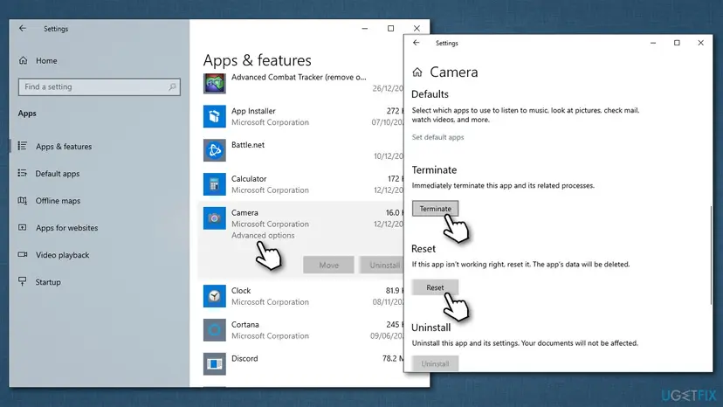This screenshot has width=723, height=407.
Task: Click home icon beside Camera title
Action: coord(417,72)
